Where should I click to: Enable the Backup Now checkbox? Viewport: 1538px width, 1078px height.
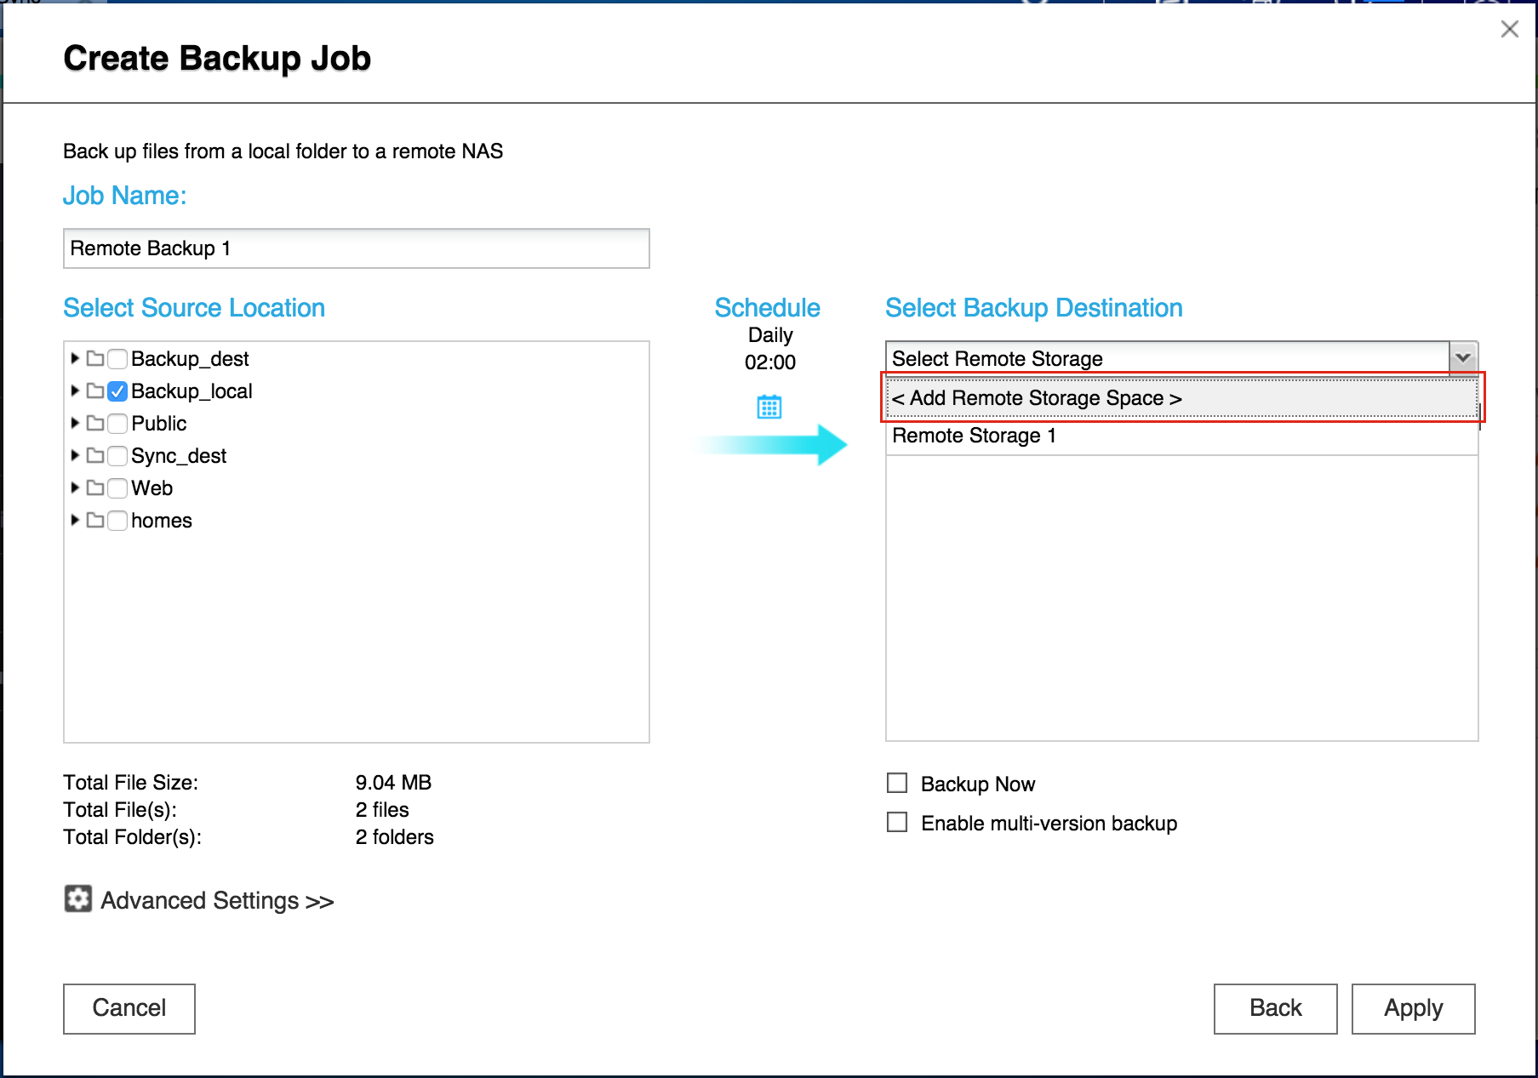(897, 783)
